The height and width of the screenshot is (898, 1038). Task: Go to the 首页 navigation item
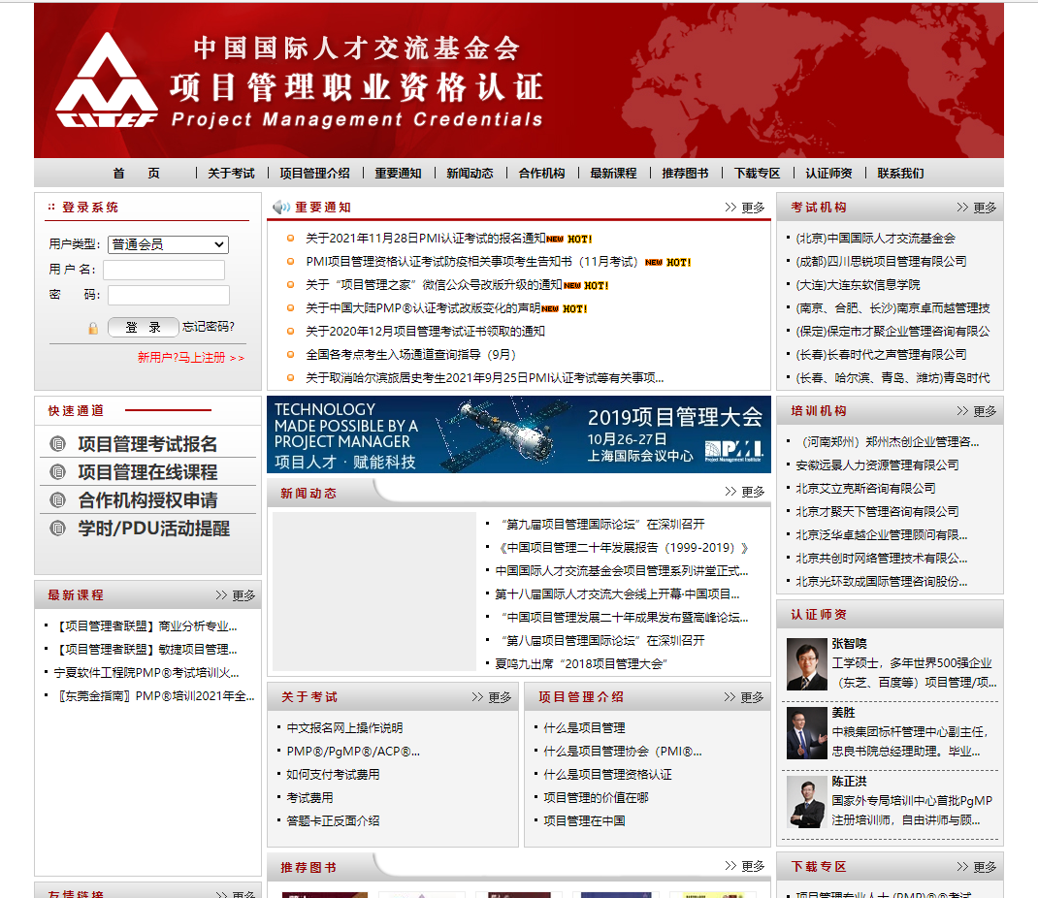[x=137, y=174]
